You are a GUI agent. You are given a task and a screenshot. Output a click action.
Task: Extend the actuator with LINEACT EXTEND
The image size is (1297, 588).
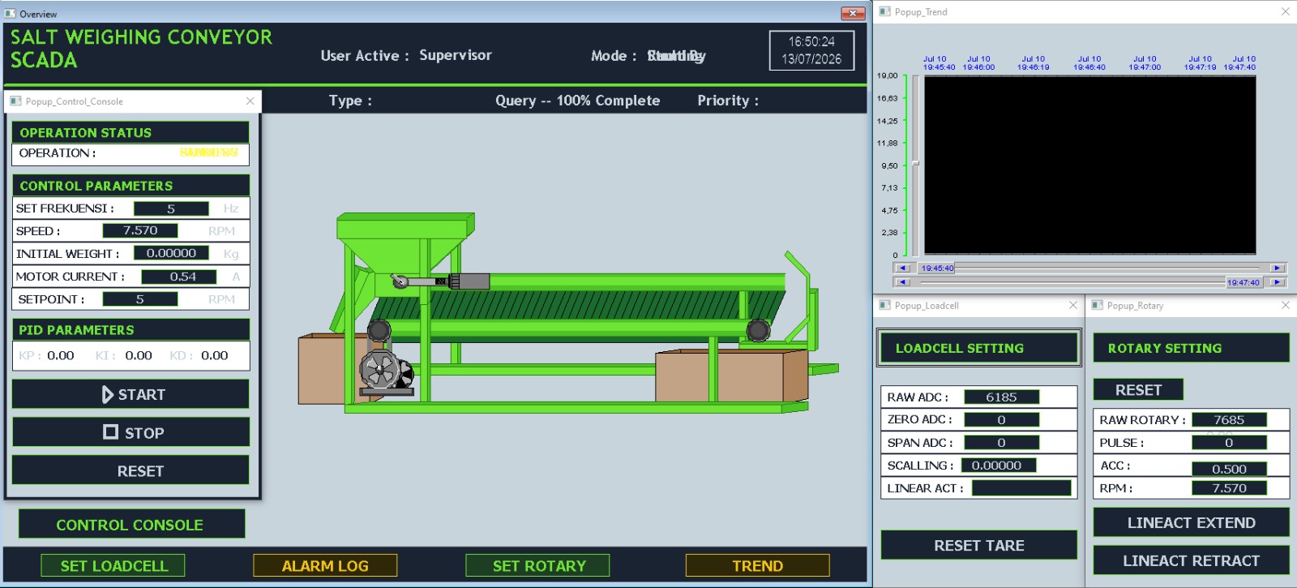pyautogui.click(x=1191, y=522)
